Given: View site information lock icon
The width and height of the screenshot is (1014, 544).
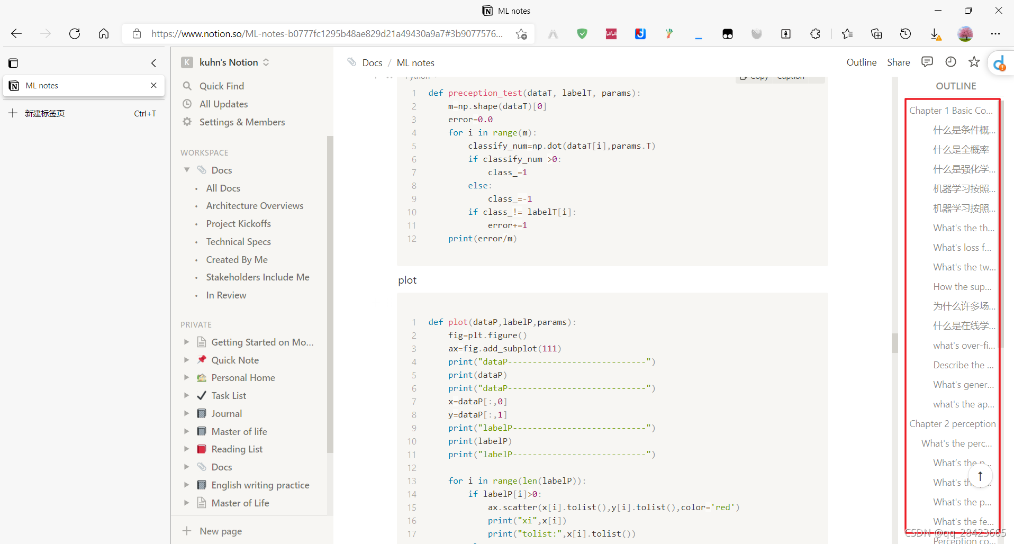Looking at the screenshot, I should click(137, 34).
